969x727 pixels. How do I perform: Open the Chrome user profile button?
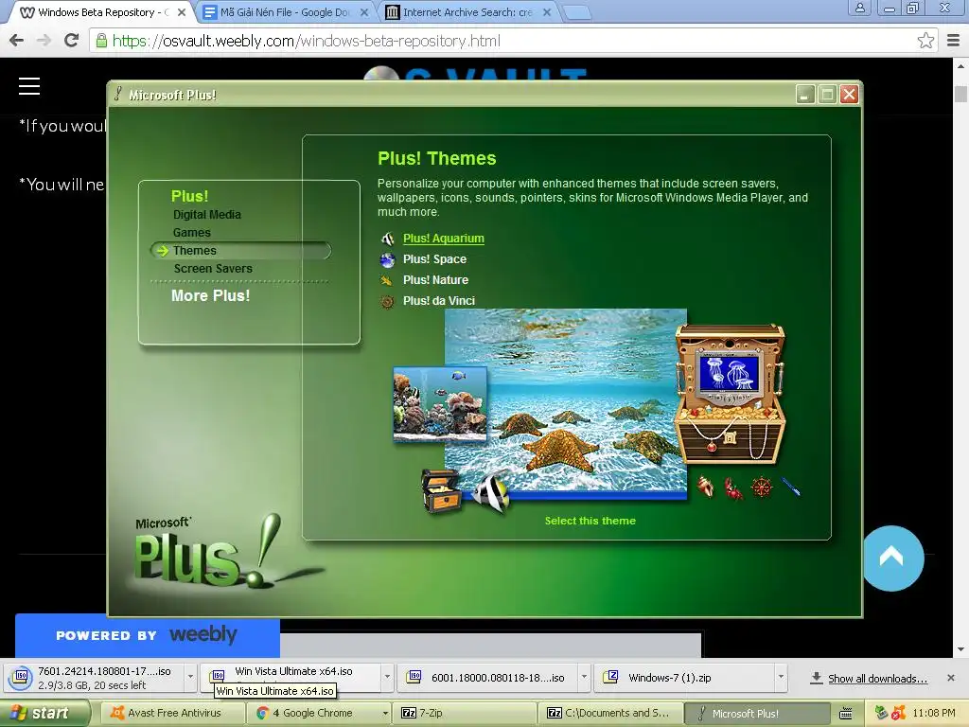(x=859, y=8)
